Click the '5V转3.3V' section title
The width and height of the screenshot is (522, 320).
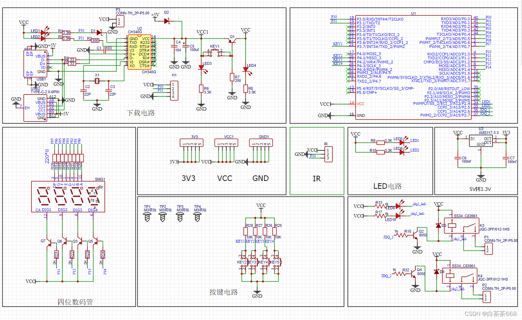coord(480,189)
